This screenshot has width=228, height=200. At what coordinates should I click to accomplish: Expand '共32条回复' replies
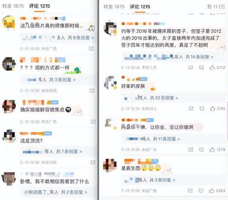[x=164, y=98]
